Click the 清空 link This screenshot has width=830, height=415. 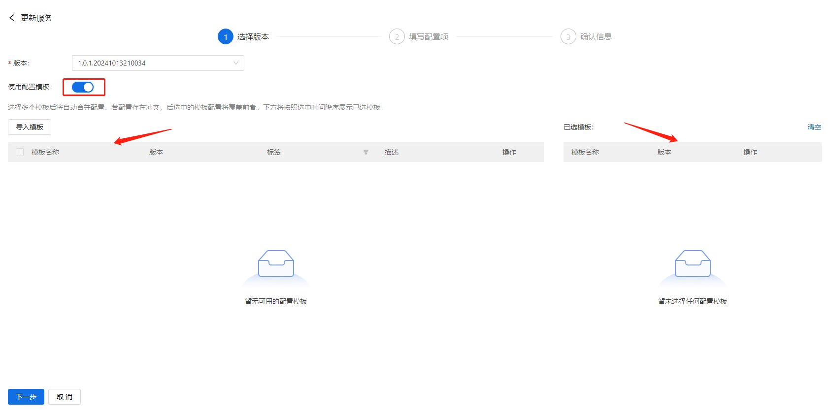[x=814, y=127]
